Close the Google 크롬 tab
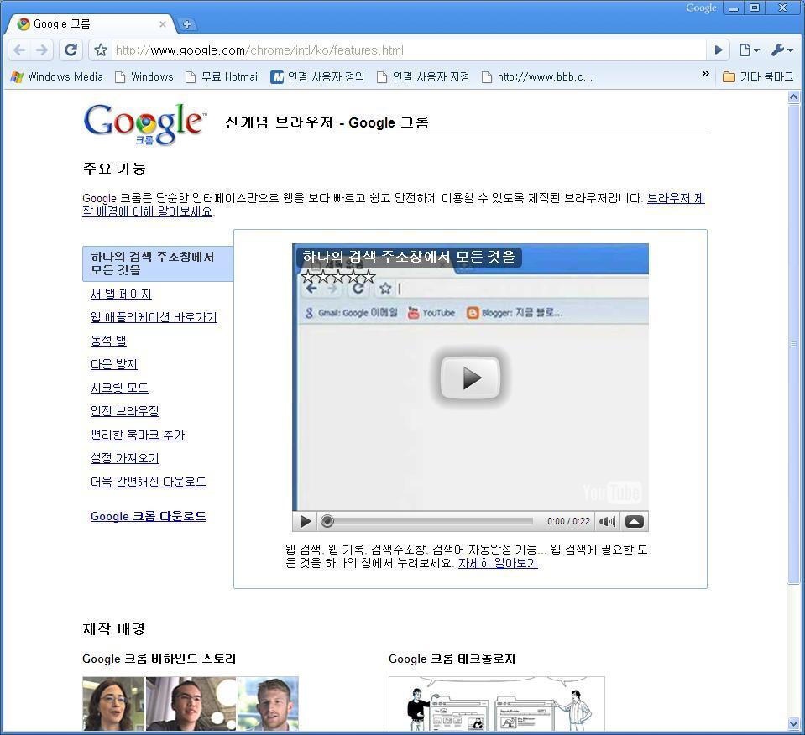The width and height of the screenshot is (805, 735). click(162, 24)
